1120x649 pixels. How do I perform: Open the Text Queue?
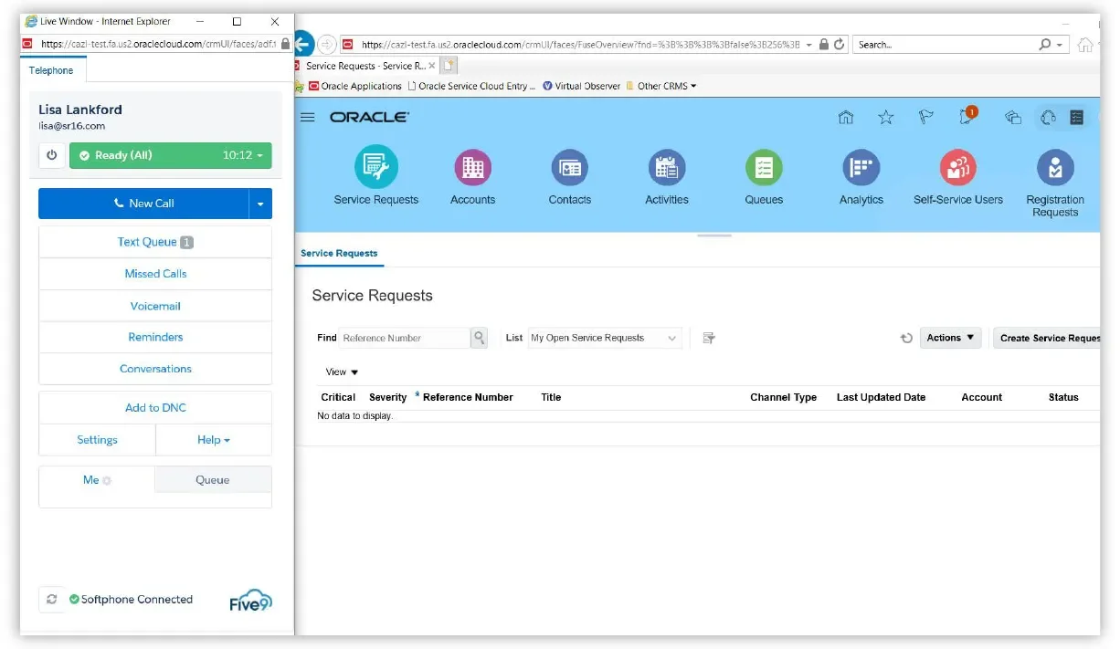tap(155, 242)
